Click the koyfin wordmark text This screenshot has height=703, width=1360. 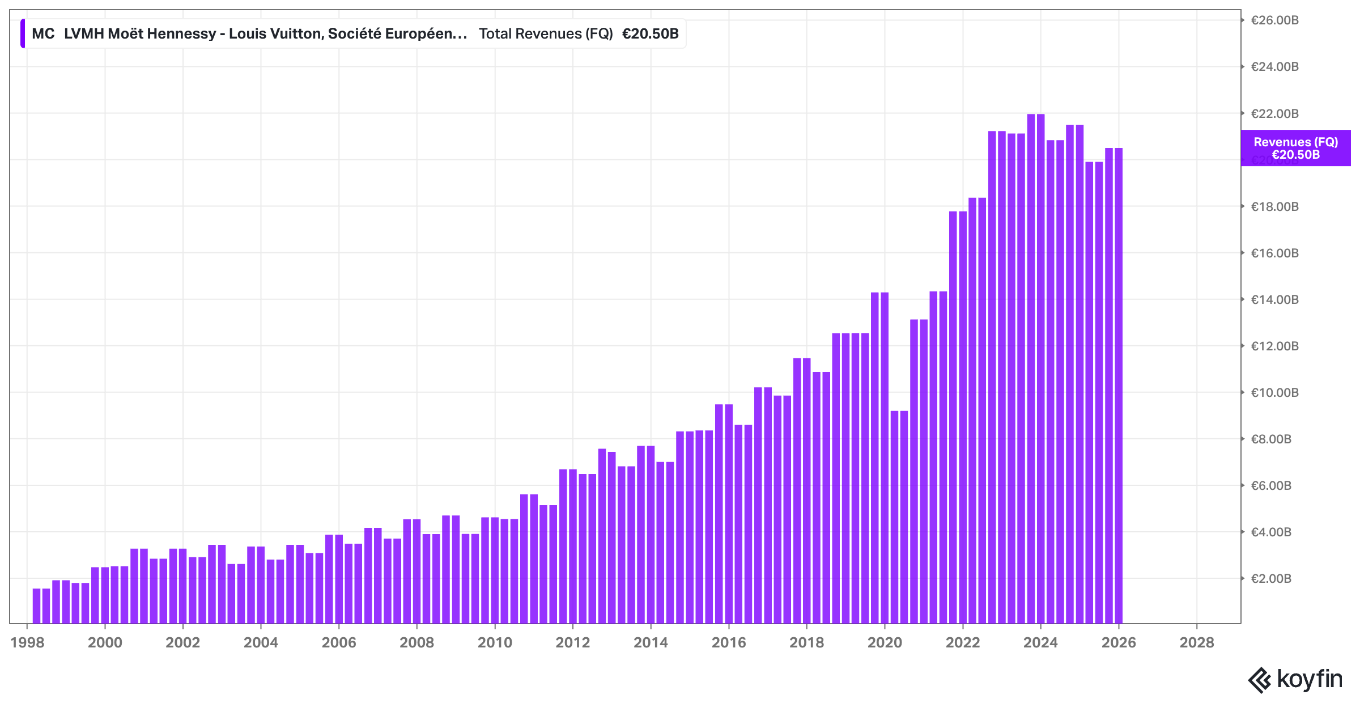click(x=1310, y=679)
